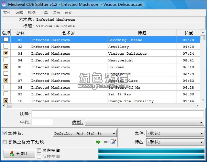Select title cell Artillery
The width and height of the screenshot is (207, 162).
pos(142,47)
